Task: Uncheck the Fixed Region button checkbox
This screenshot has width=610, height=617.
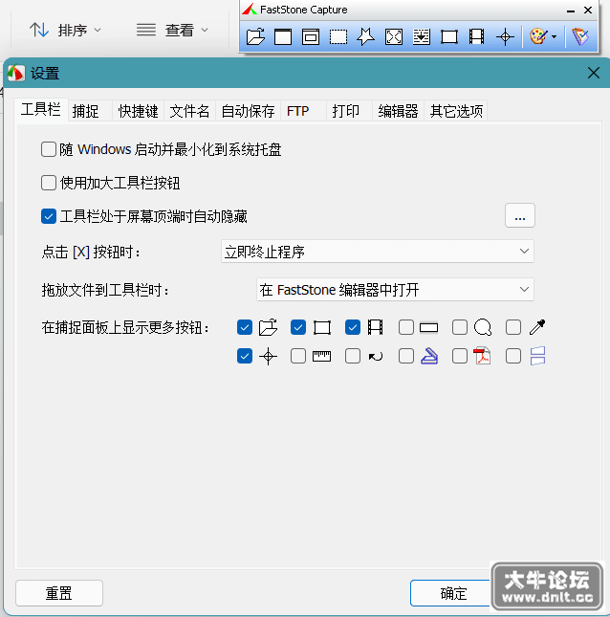Action: pyautogui.click(x=298, y=327)
